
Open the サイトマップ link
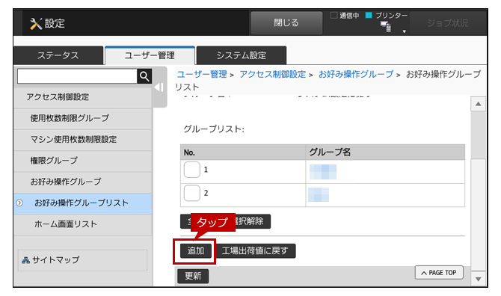click(x=82, y=260)
